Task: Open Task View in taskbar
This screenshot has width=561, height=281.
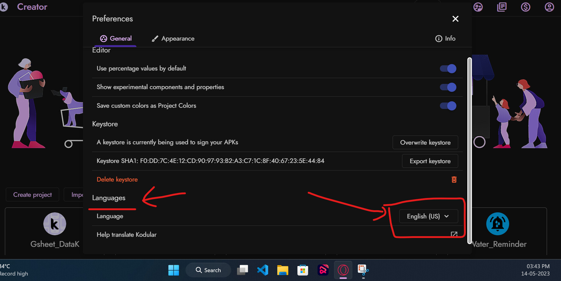Action: click(243, 270)
